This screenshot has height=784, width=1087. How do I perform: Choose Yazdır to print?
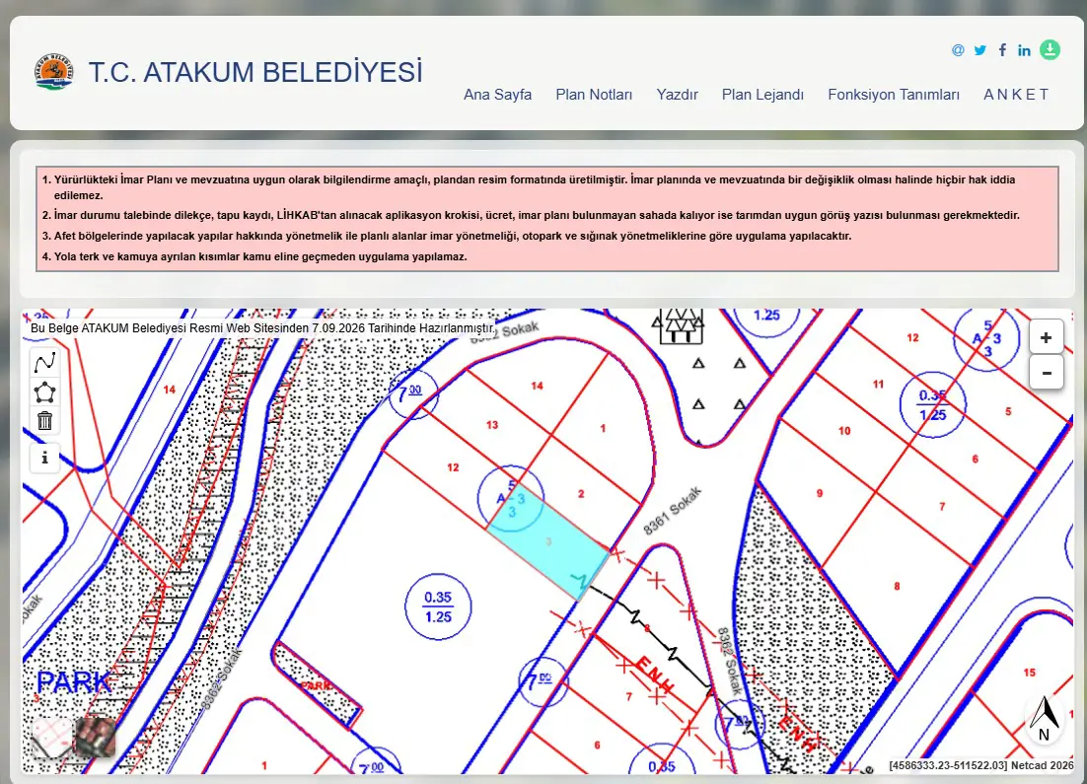(x=678, y=95)
